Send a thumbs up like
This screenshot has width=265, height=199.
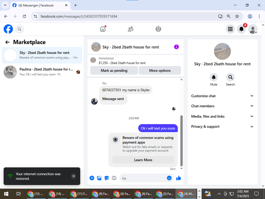179,178
